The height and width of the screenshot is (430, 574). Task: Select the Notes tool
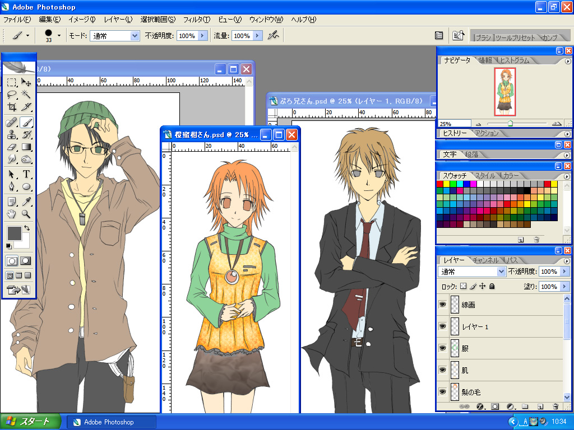pos(12,202)
